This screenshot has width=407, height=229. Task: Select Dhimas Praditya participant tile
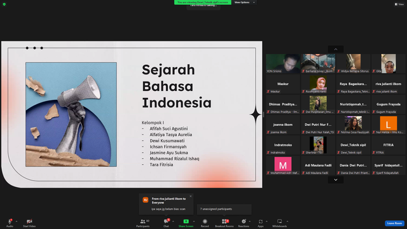(x=283, y=104)
